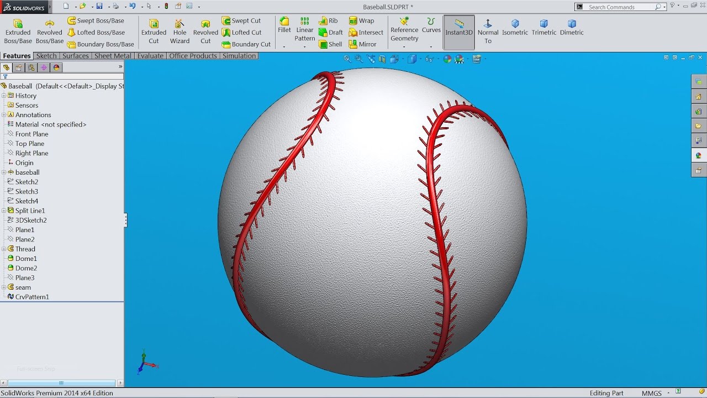The image size is (707, 398).
Task: Open the DisplayManager tab icon
Action: coord(56,67)
